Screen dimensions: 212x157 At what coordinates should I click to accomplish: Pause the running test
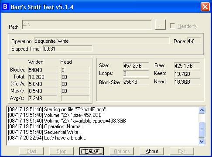(92, 151)
